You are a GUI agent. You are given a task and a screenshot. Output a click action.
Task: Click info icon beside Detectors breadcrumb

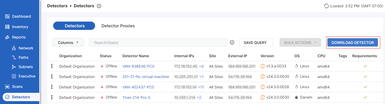pos(99,6)
